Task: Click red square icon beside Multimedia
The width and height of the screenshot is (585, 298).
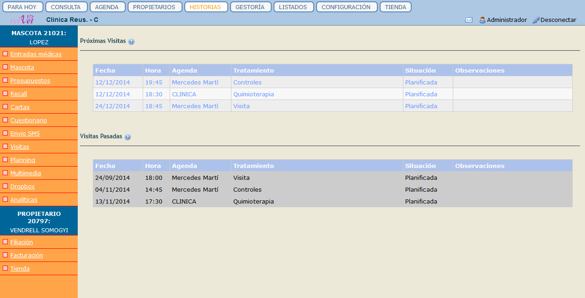Action: point(5,173)
